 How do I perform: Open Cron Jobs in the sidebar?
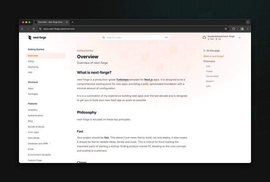point(33,132)
